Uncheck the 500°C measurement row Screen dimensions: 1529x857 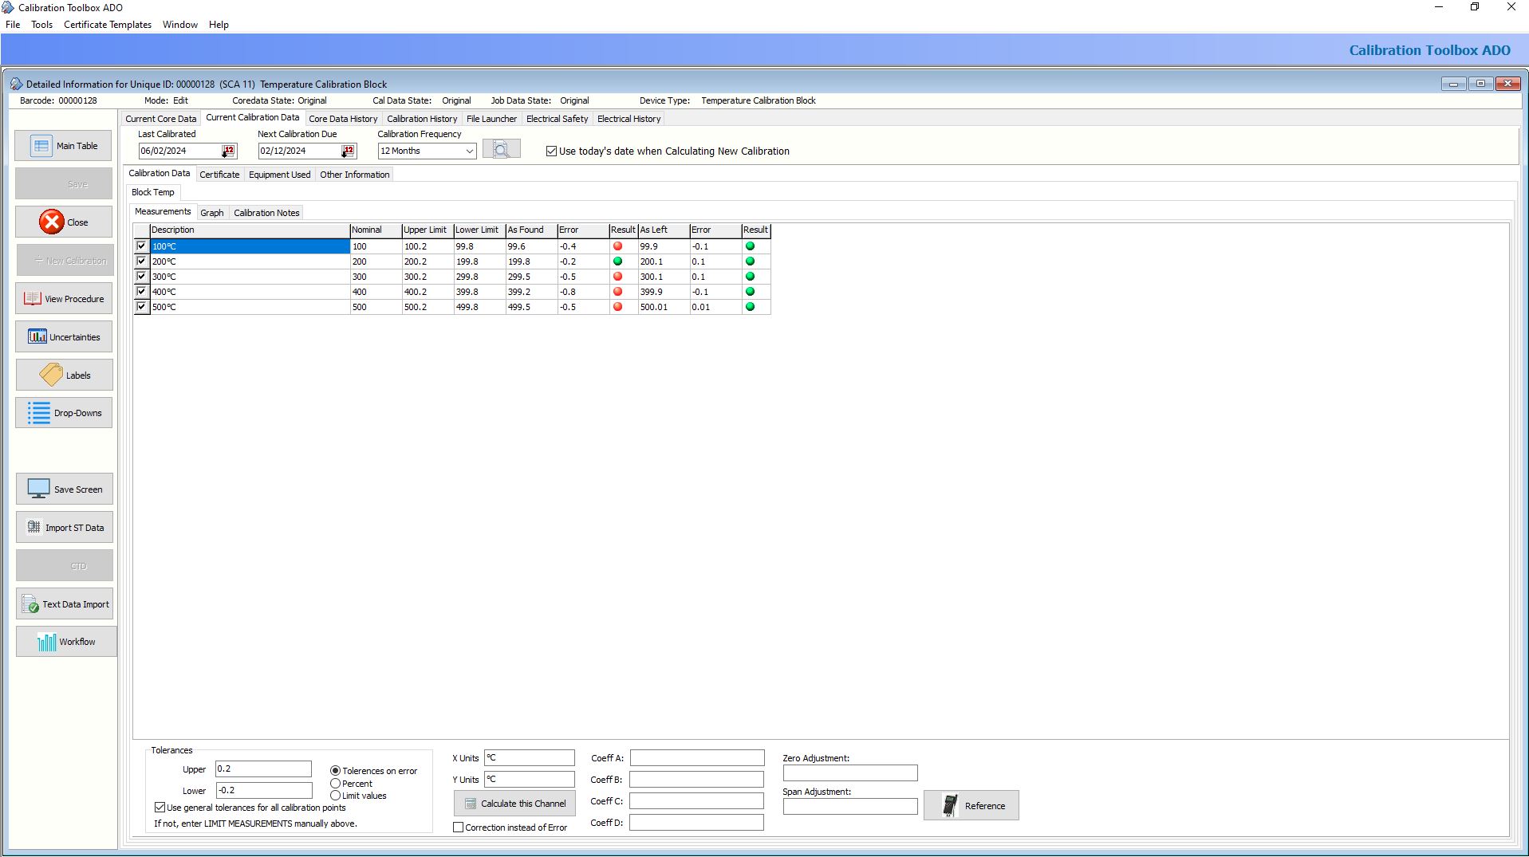pyautogui.click(x=141, y=307)
